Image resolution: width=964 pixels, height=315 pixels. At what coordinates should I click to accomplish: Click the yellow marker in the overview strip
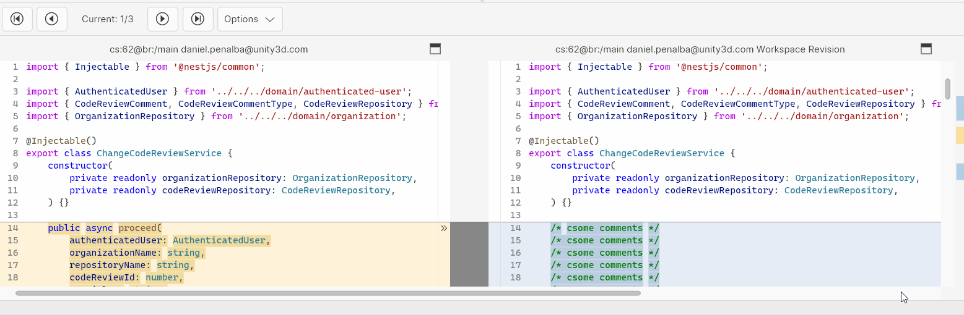[x=960, y=135]
